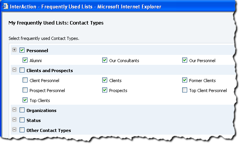Click the Our Personnel label text
The image size is (240, 145).
pos(202,61)
